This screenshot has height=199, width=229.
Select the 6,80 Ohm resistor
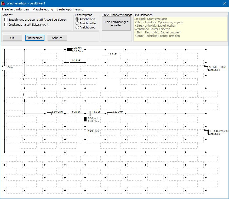coord(49,114)
